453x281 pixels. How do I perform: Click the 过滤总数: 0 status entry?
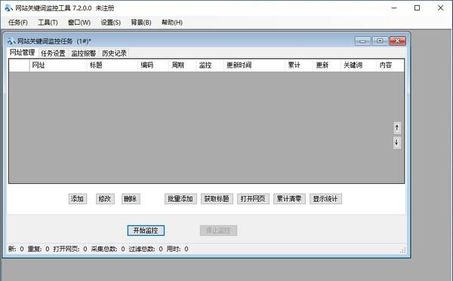coord(146,249)
